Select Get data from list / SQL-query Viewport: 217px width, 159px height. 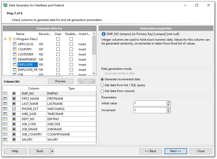[x=102, y=85]
